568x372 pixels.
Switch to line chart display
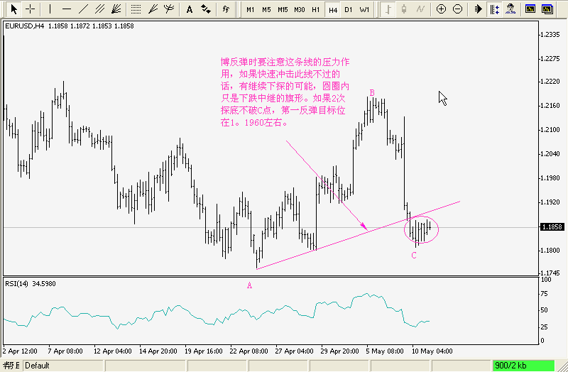420,9
